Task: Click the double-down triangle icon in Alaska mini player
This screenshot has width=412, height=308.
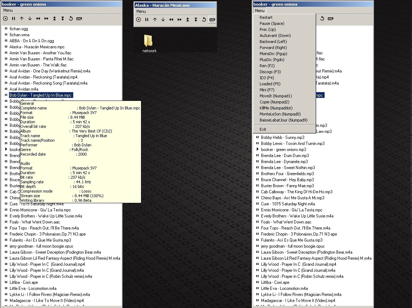Action: tap(195, 20)
